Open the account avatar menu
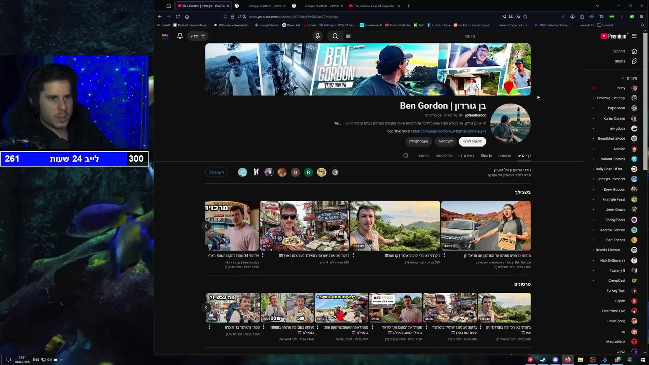Viewport: 649px width, 365px height. tap(165, 36)
